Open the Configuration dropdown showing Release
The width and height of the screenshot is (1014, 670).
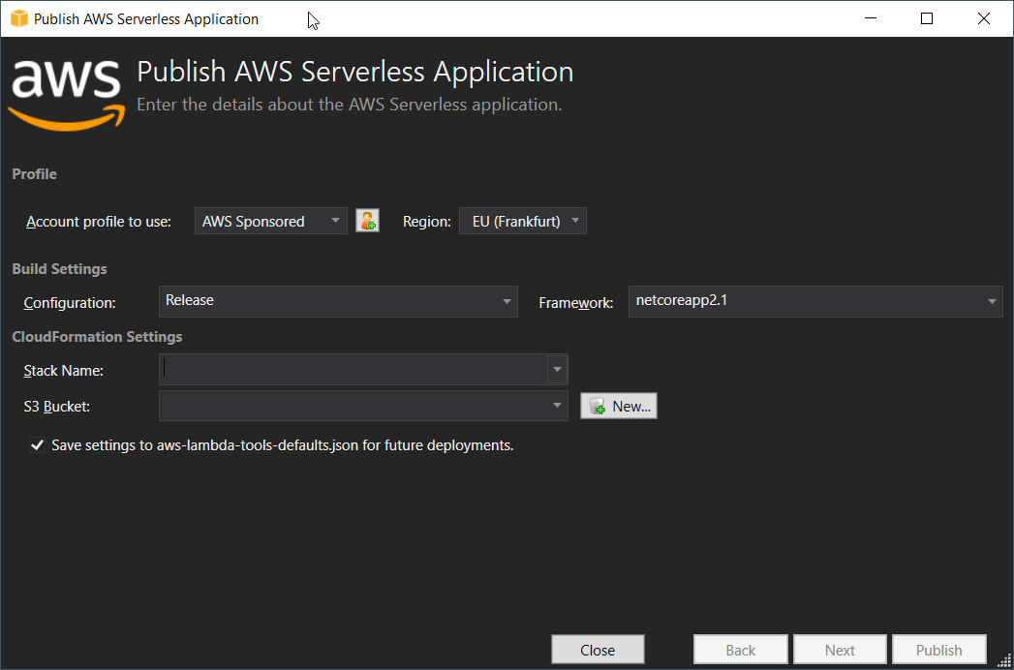(x=507, y=301)
